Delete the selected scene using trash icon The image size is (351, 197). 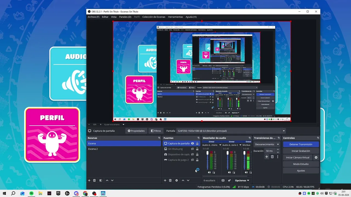[94, 180]
